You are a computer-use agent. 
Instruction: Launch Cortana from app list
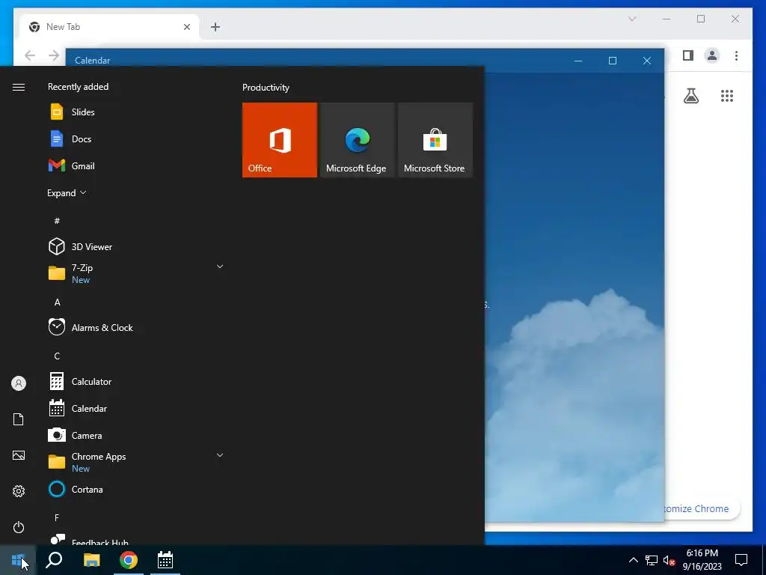(x=135, y=489)
